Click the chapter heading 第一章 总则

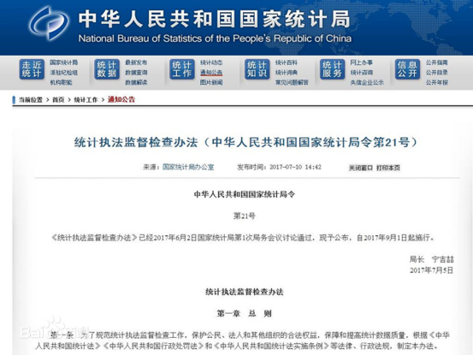pyautogui.click(x=245, y=314)
